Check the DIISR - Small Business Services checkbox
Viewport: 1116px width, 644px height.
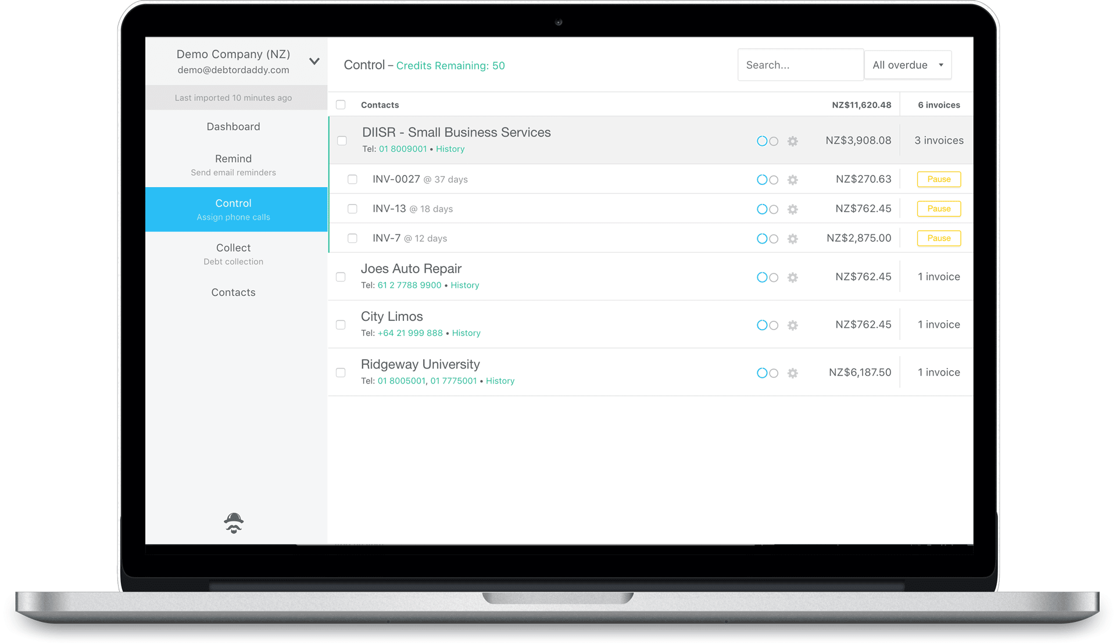point(342,141)
